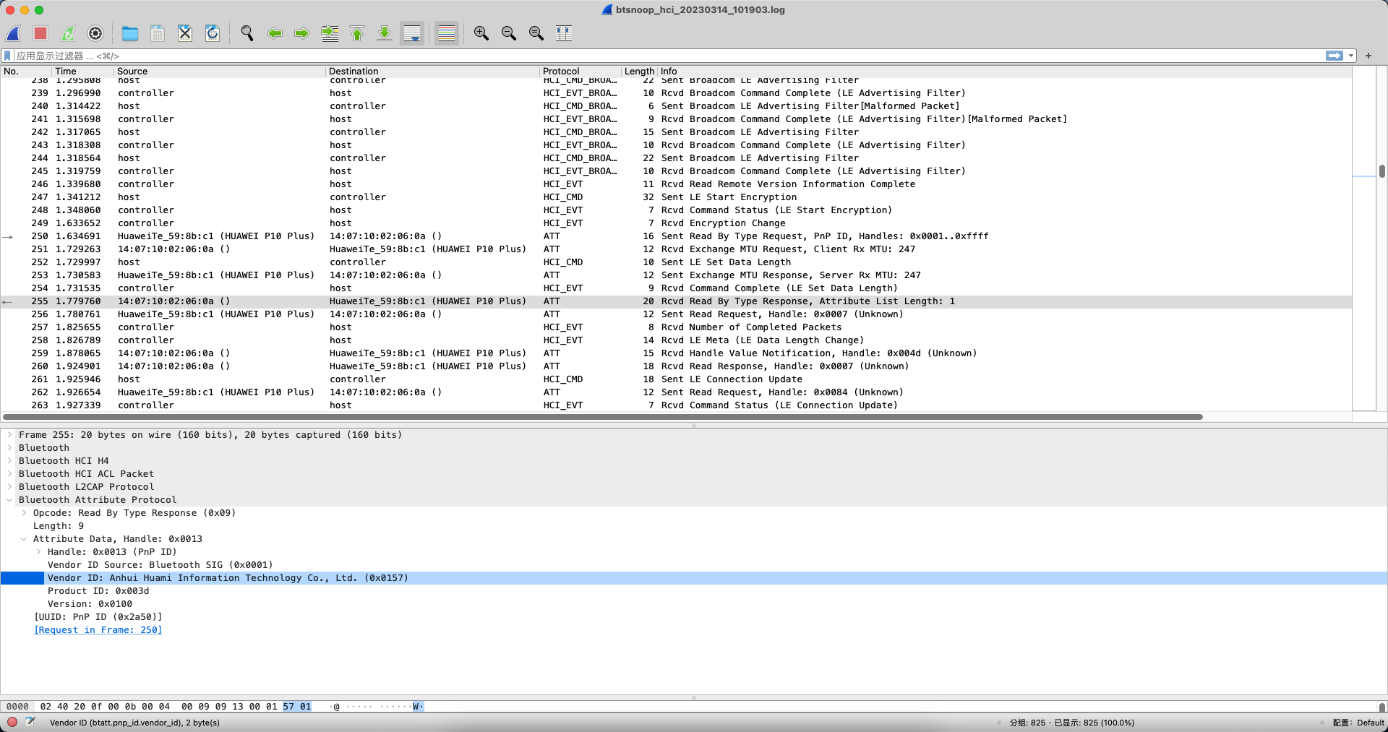Jump to the first packet
The width and height of the screenshot is (1388, 732).
tap(357, 33)
